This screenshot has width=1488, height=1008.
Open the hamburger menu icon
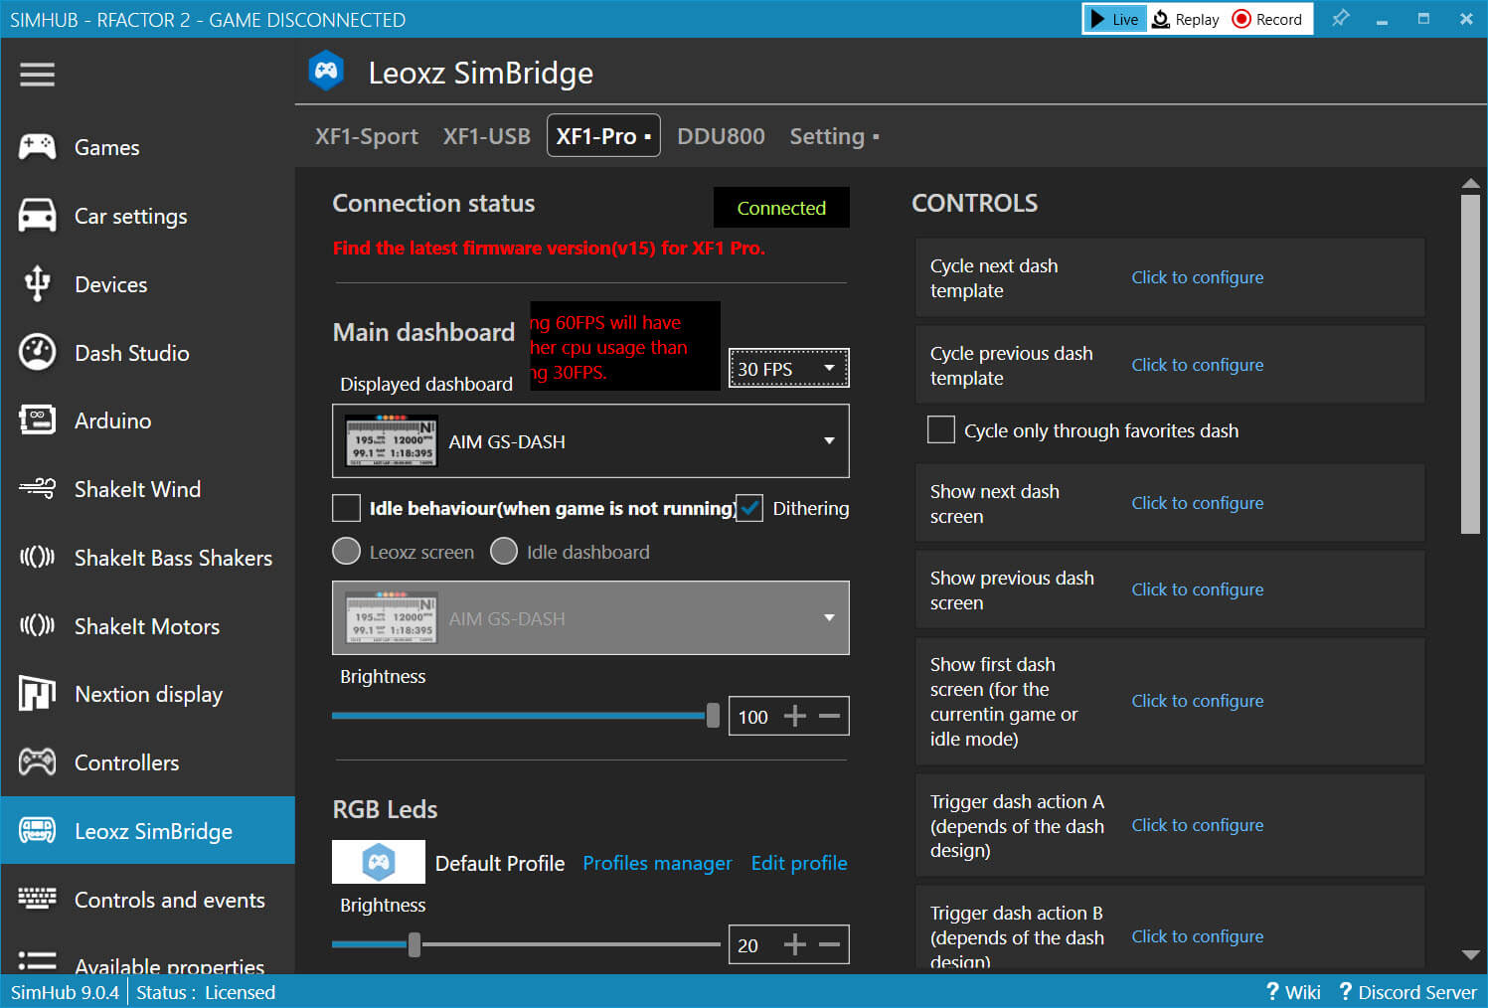pos(37,75)
